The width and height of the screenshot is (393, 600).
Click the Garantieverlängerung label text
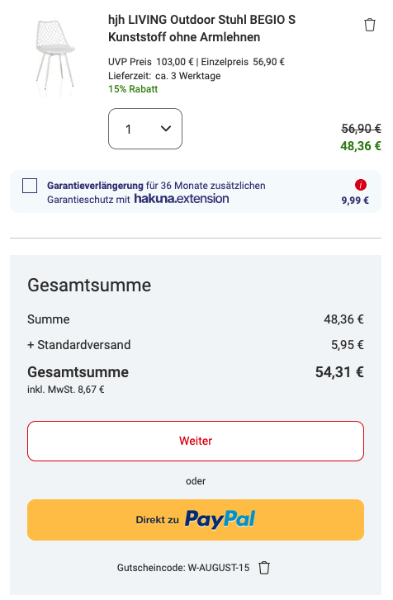[x=95, y=186]
